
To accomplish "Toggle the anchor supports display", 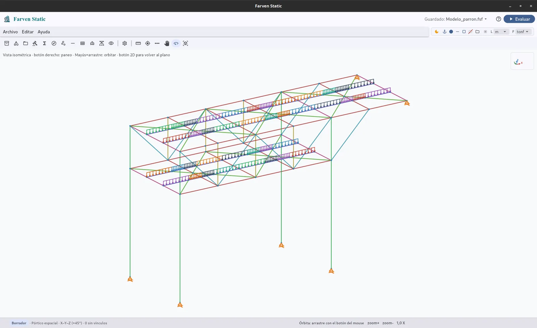I will pyautogui.click(x=444, y=32).
